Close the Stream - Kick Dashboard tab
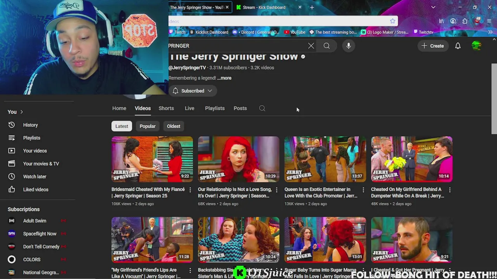Viewport: 497px width, 279px height. tap(300, 7)
